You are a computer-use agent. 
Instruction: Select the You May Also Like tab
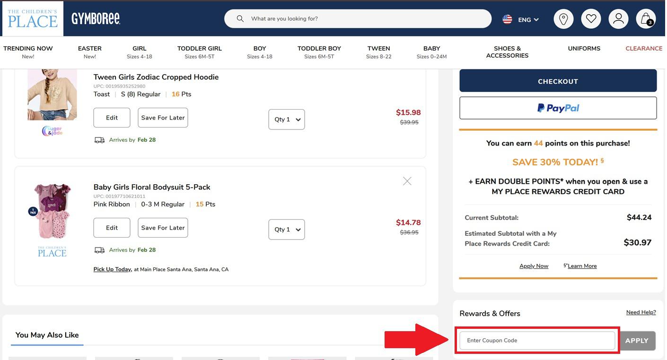(47, 335)
